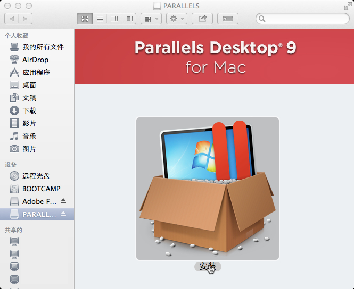Switch to icon view
This screenshot has height=289, width=354.
85,19
